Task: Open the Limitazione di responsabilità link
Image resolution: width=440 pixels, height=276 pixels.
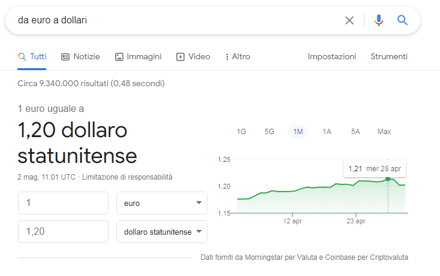Action: (127, 177)
